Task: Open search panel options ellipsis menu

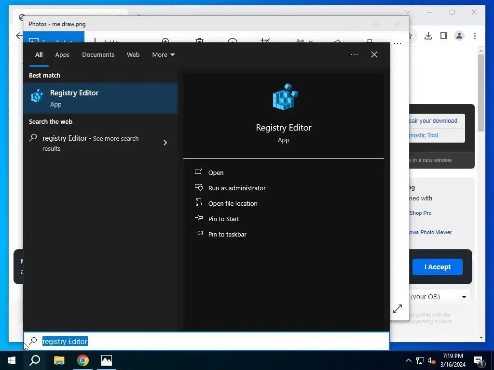Action: point(354,54)
